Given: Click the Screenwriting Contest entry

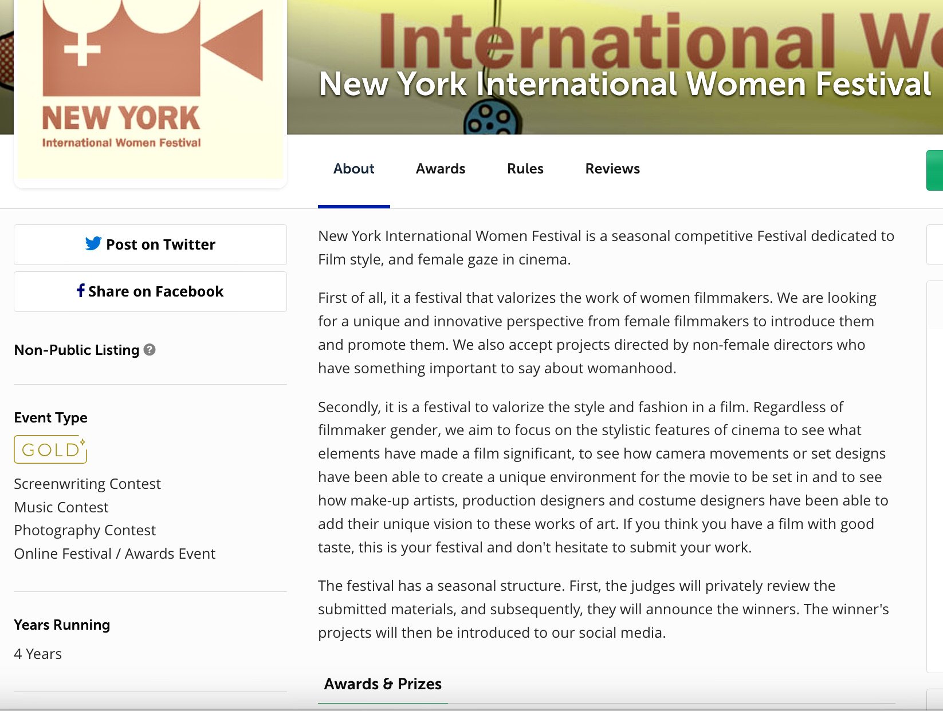Looking at the screenshot, I should [87, 484].
